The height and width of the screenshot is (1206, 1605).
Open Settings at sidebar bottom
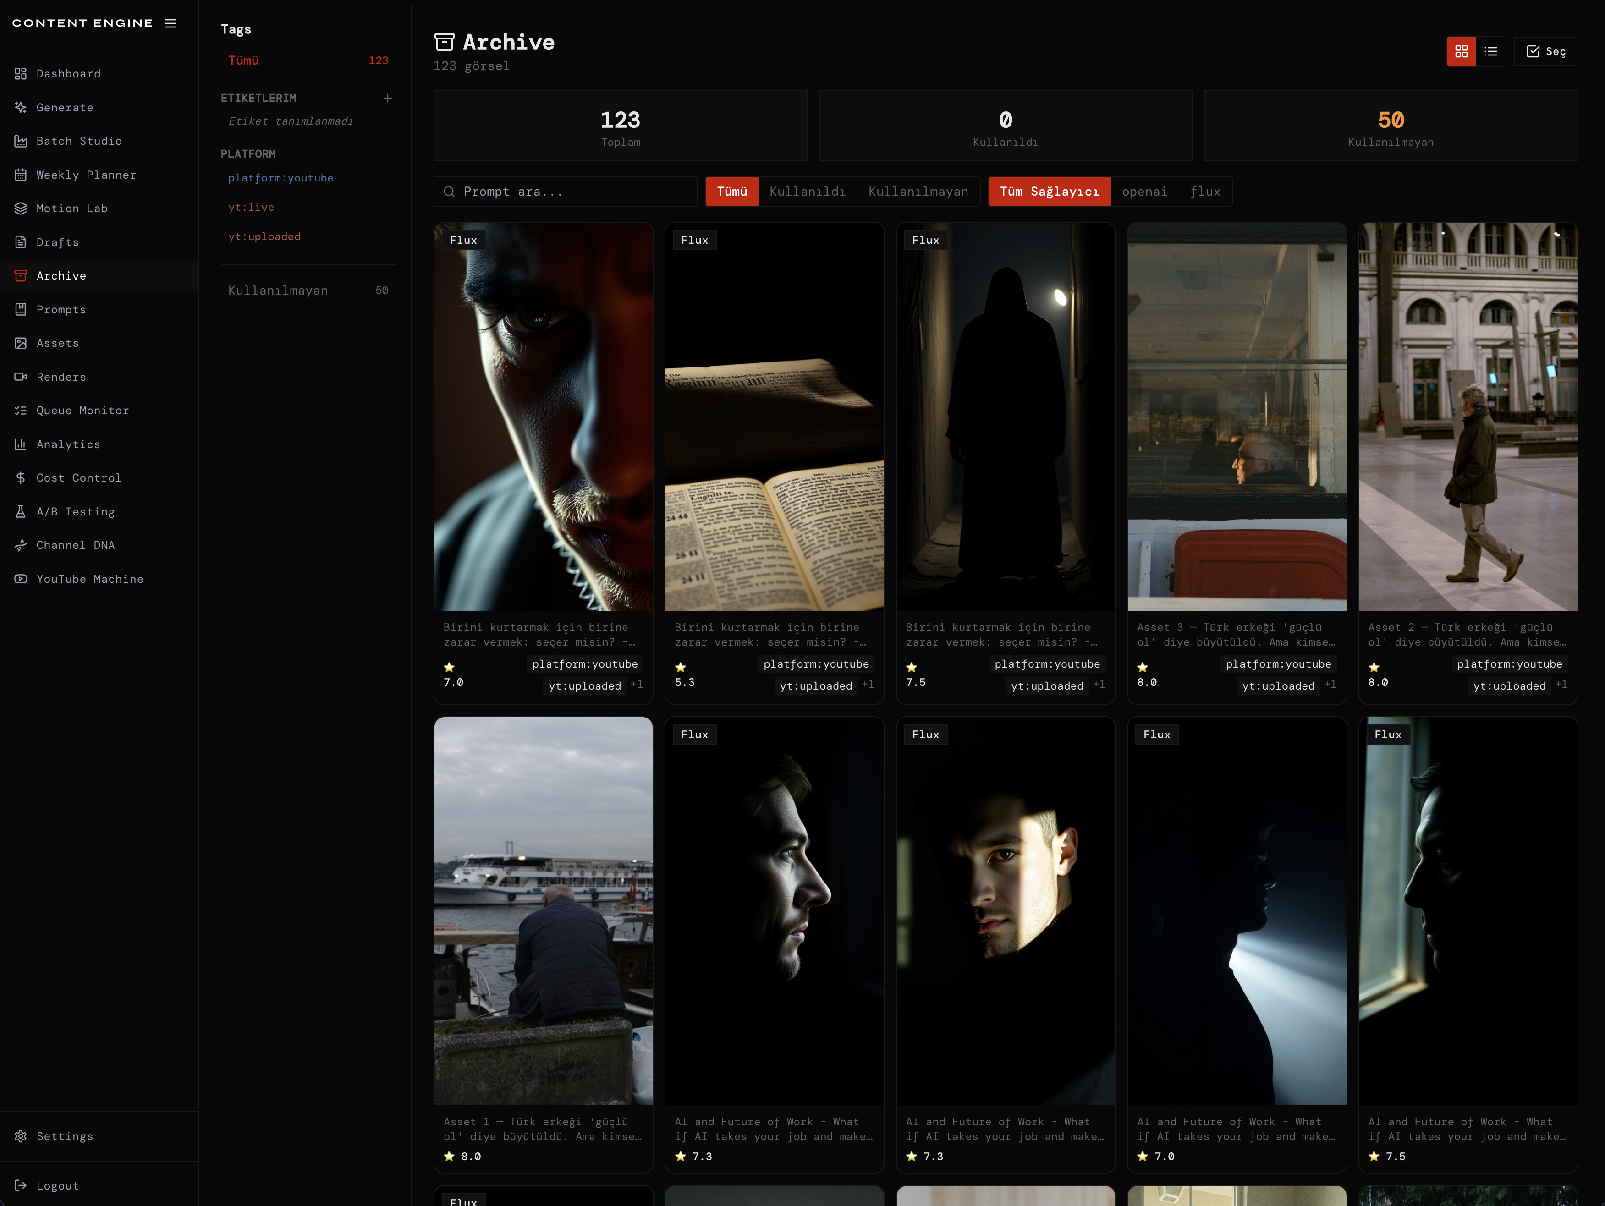[65, 1136]
